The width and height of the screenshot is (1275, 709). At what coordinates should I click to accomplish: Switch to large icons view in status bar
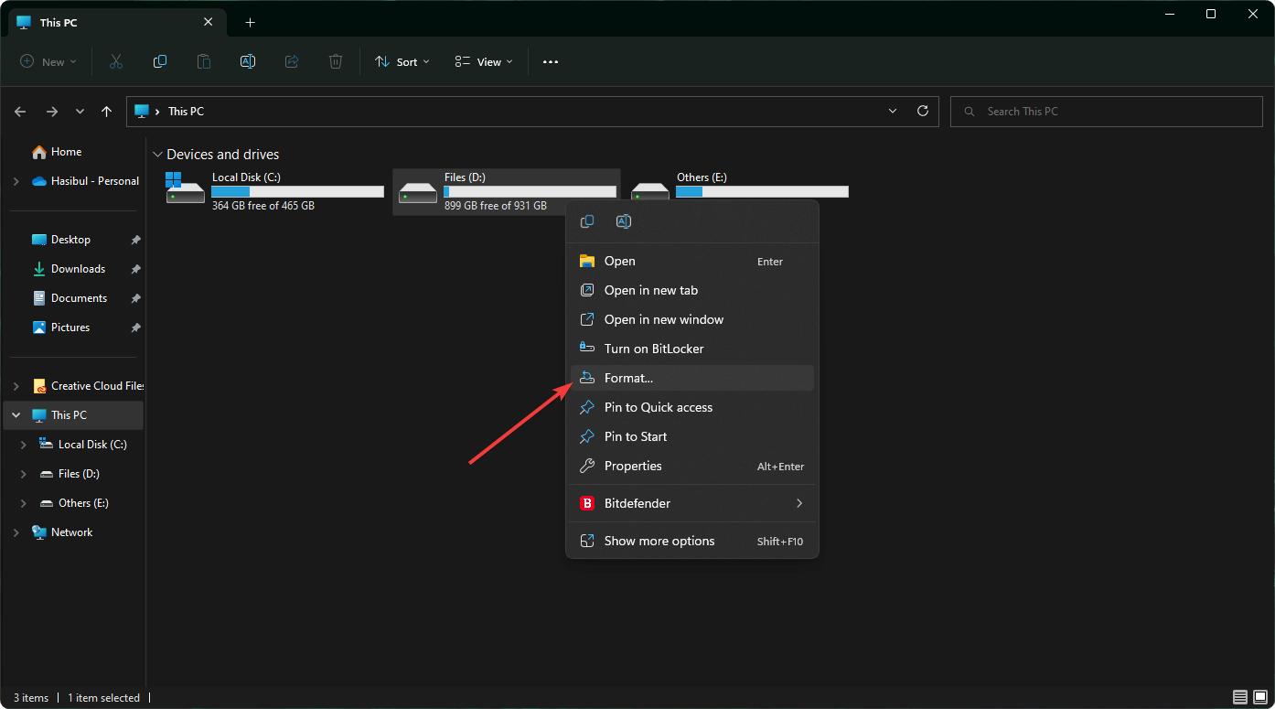(1259, 697)
